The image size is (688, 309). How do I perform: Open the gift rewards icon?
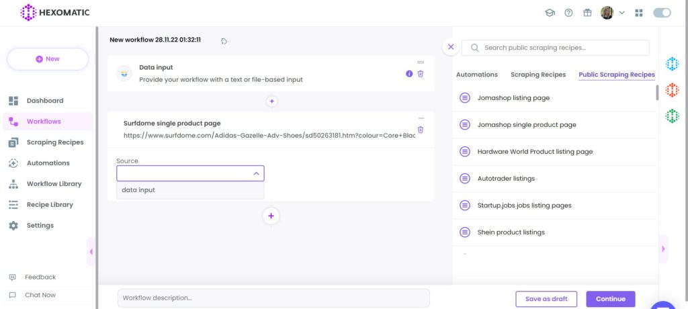[587, 13]
